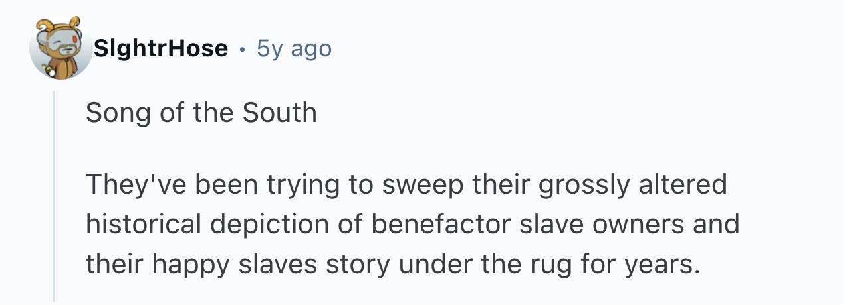Click the word "happy" in the last line
This screenshot has height=305, width=843.
click(191, 264)
